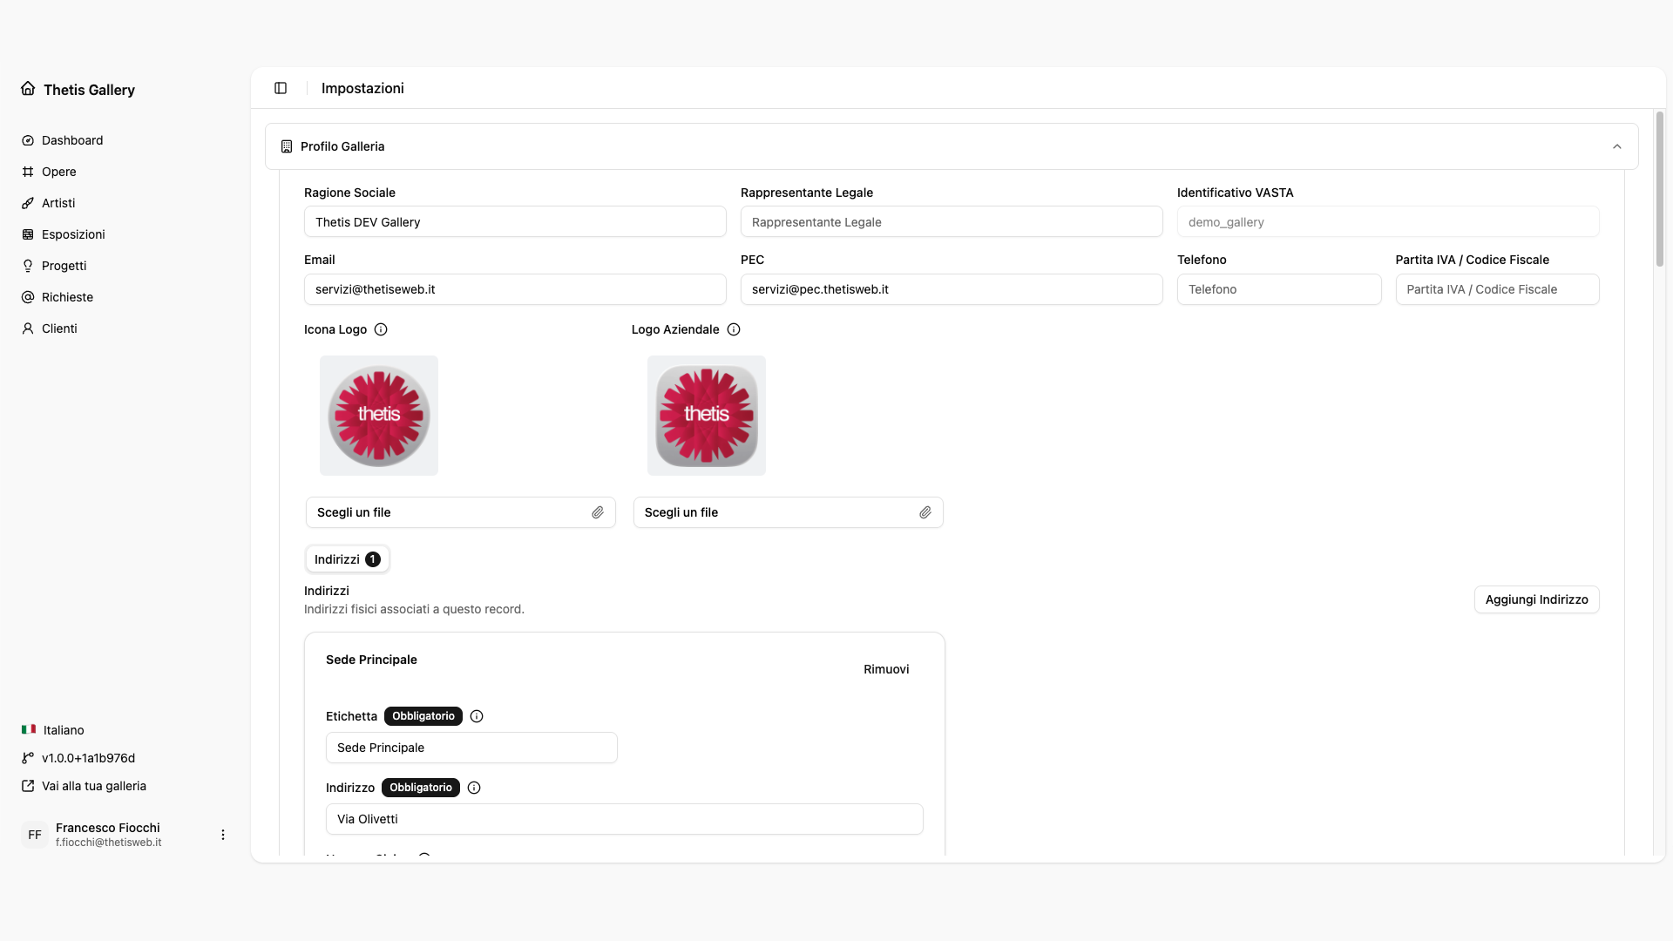
Task: Click the info icon beside Logo Aziendale
Action: [x=734, y=329]
